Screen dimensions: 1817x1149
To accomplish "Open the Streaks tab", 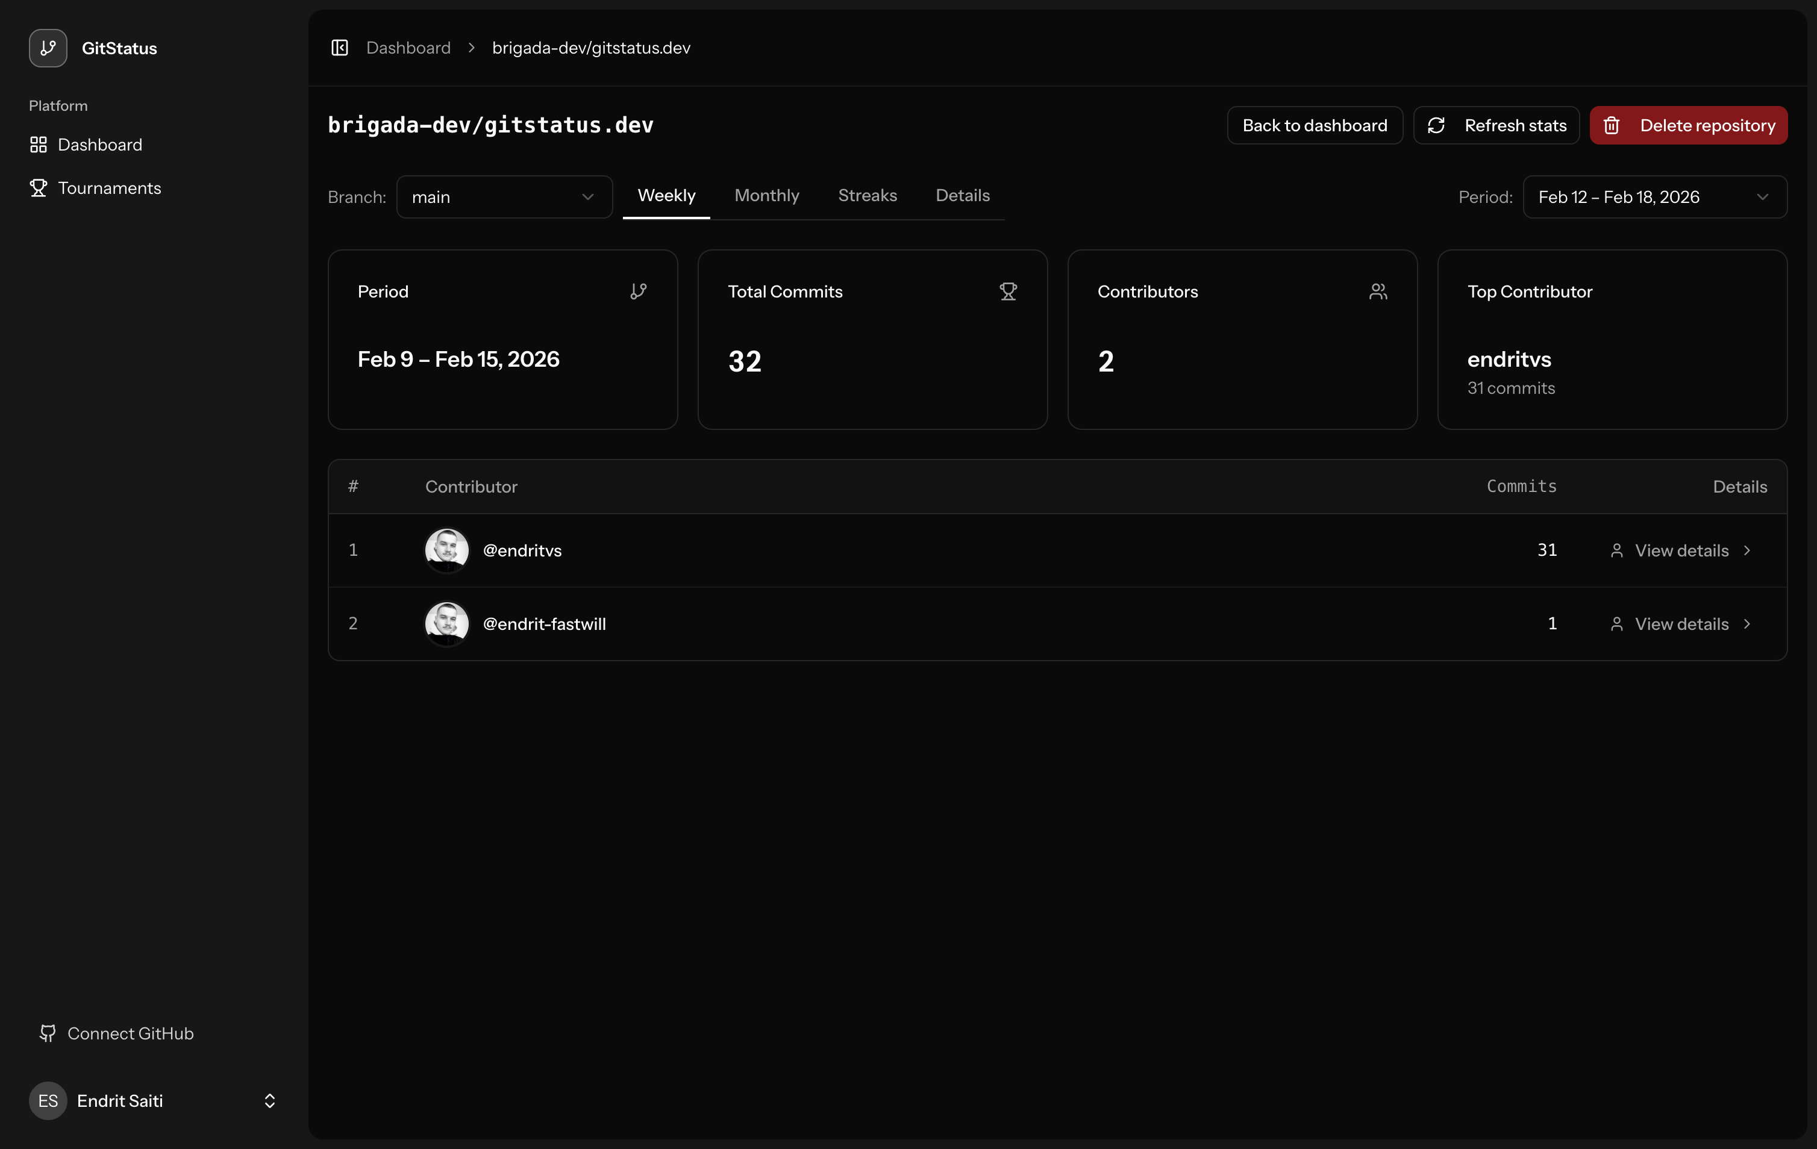I will pyautogui.click(x=867, y=195).
